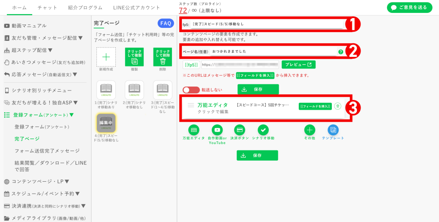Click the help icon beside ページ名
Viewport: 439px width, 222px height.
click(340, 52)
